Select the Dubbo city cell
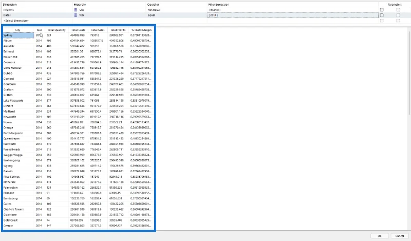Image resolution: width=411 pixels, height=241 pixels. 18,73
